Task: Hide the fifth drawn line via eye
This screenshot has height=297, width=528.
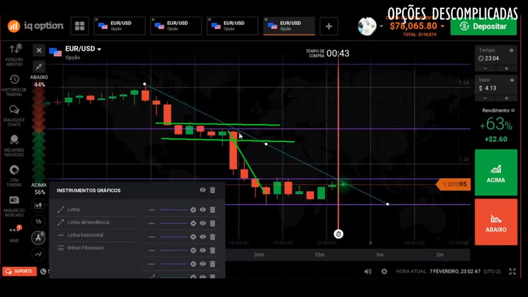Action: (203, 264)
